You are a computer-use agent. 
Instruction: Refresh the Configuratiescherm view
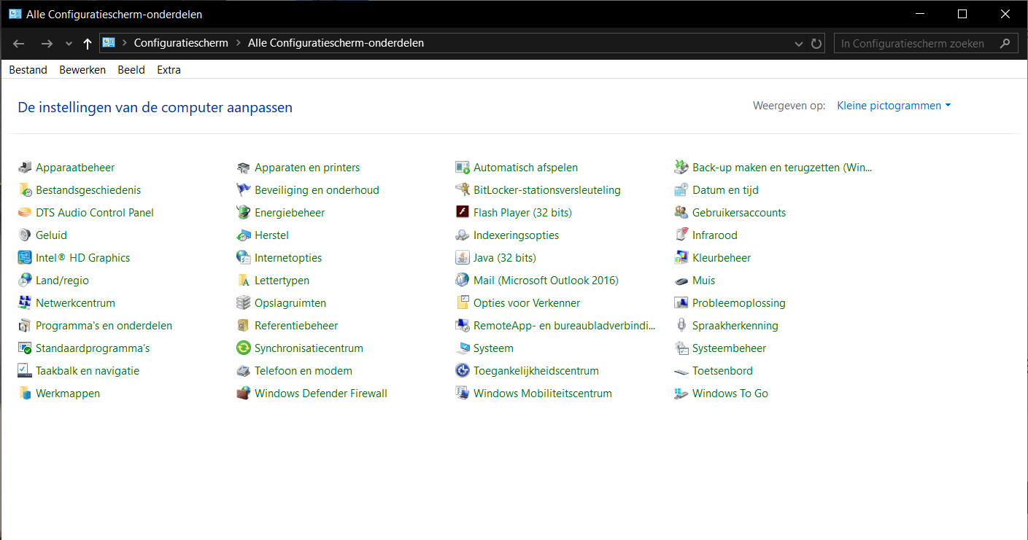pos(816,44)
